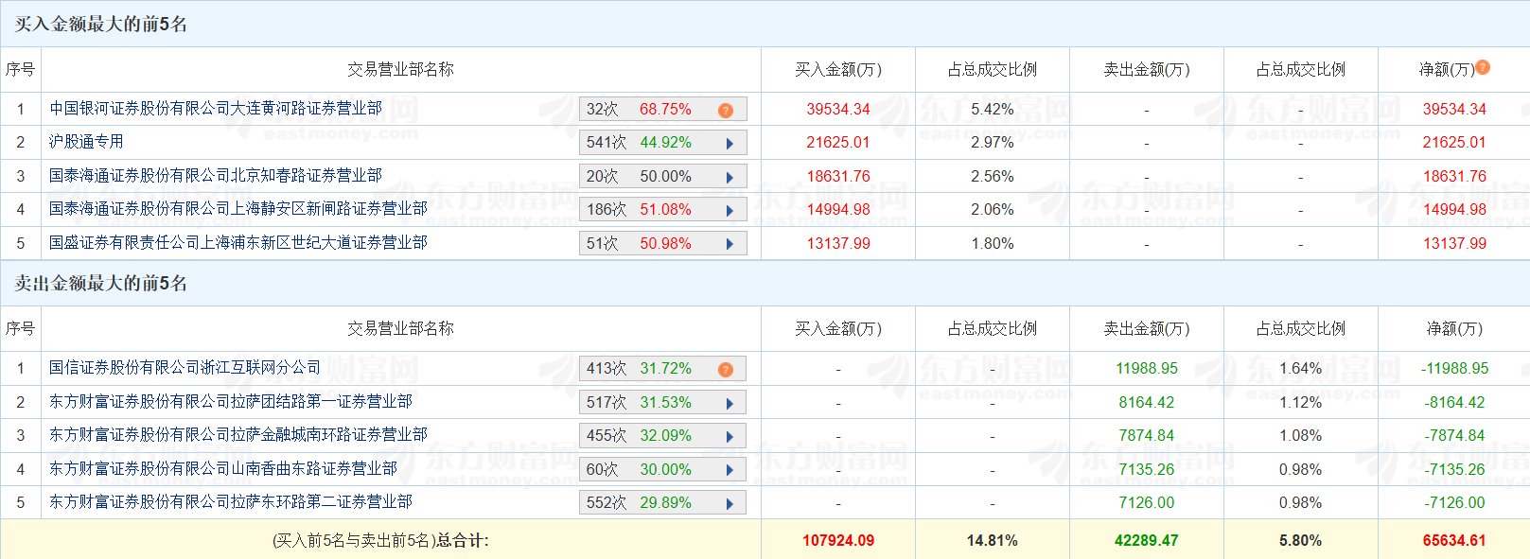Image resolution: width=1530 pixels, height=559 pixels.
Task: Open 东方财富证券山南香曲东路营业部 link
Action: click(x=223, y=469)
